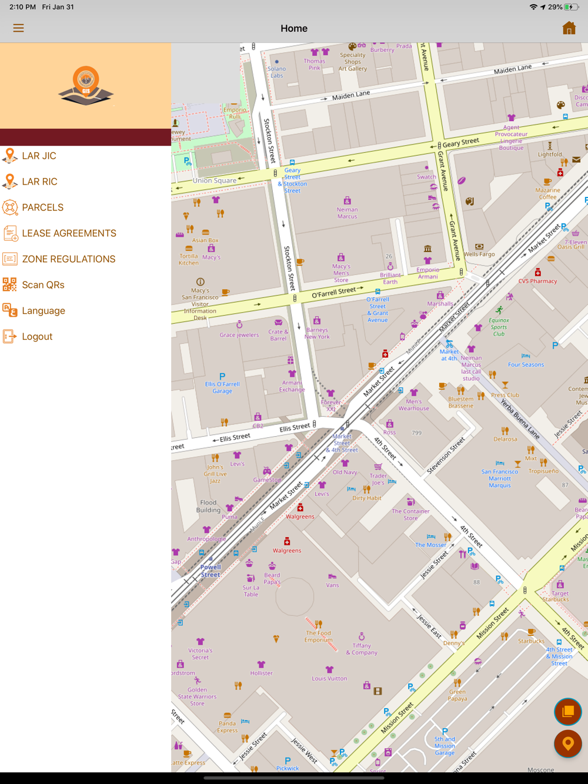Screen dimensions: 588x784
Task: Click the Language translate icon
Action: (10, 311)
